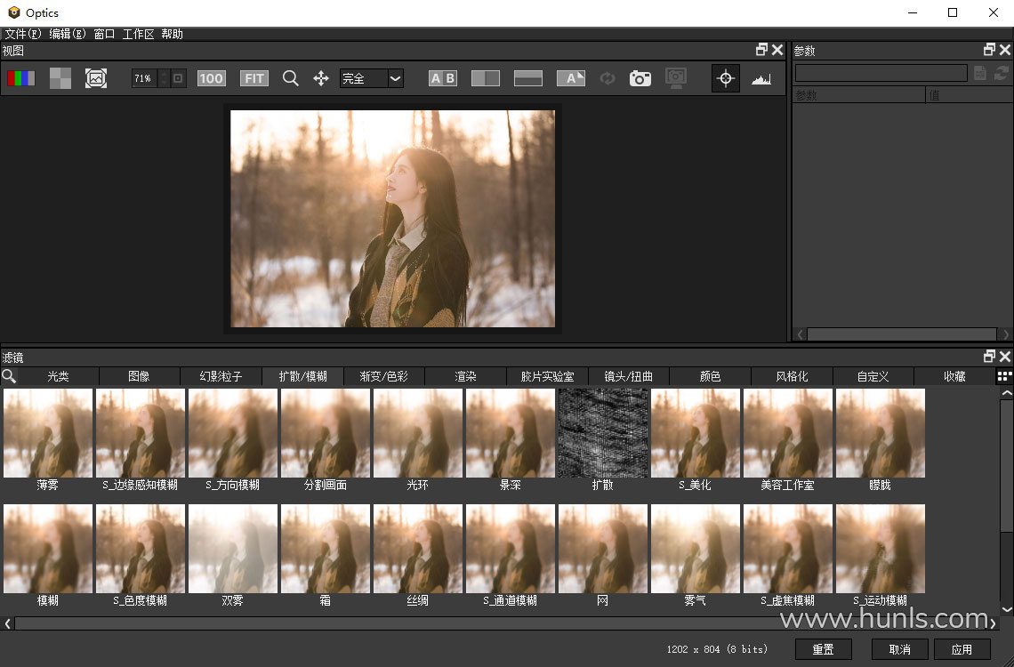Open the filter thumbnail view options

[1004, 376]
